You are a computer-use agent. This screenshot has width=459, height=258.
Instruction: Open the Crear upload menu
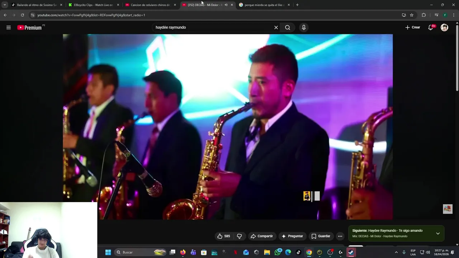(x=413, y=28)
